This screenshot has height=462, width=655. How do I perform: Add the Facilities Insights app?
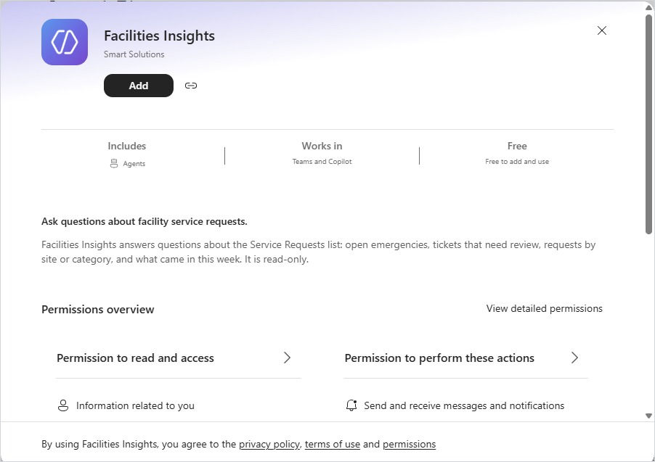(138, 86)
